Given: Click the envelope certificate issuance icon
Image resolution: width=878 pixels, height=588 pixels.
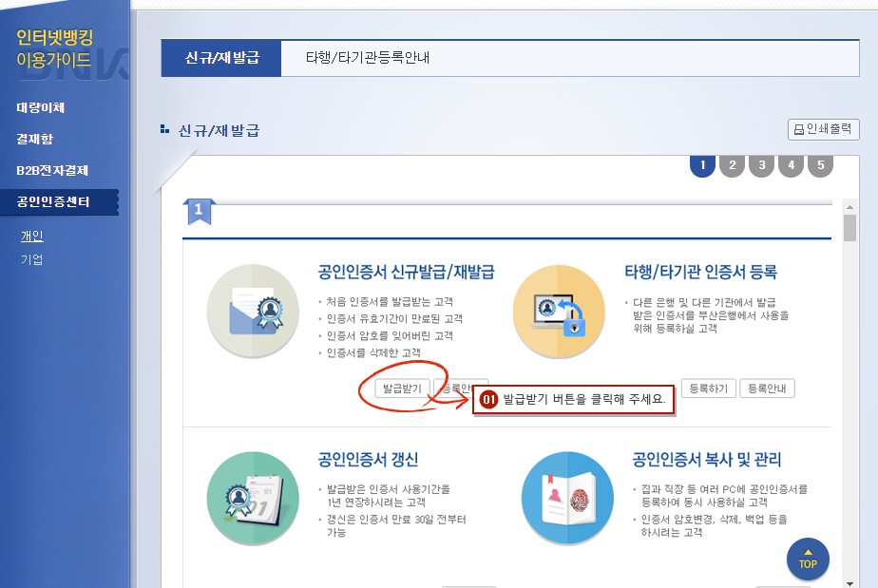Looking at the screenshot, I should pyautogui.click(x=253, y=311).
